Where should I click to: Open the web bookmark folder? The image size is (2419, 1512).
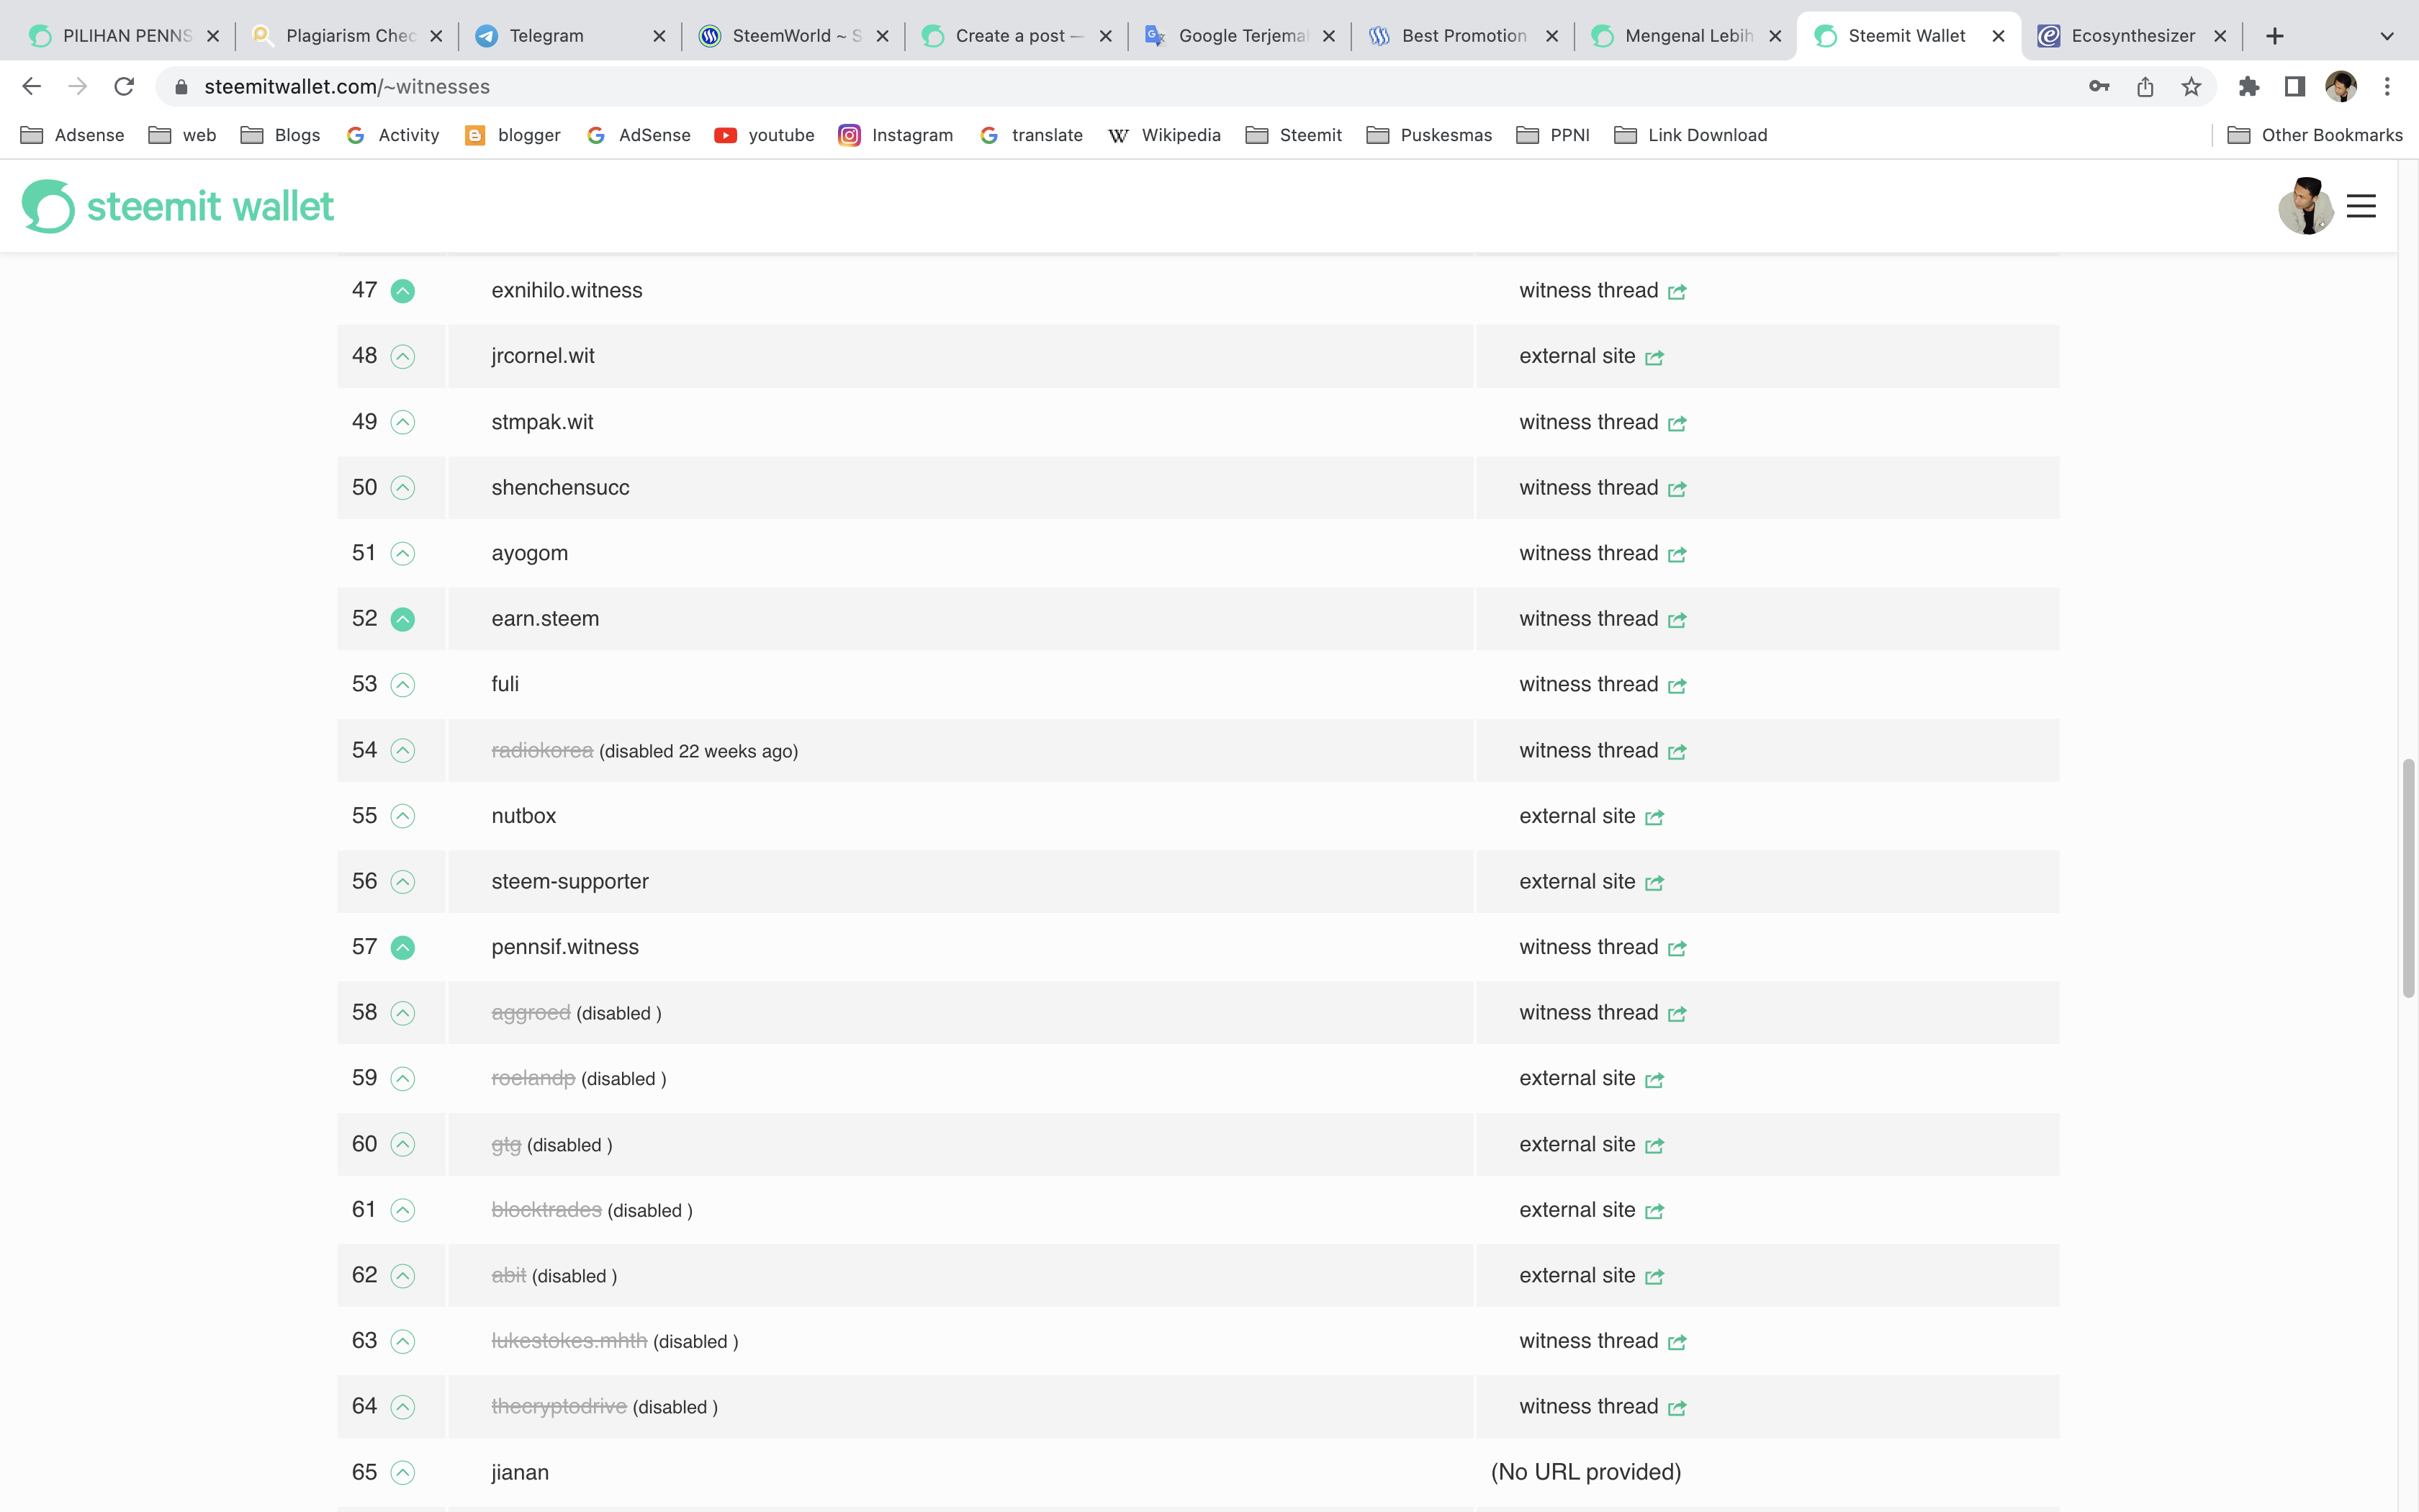pyautogui.click(x=182, y=135)
